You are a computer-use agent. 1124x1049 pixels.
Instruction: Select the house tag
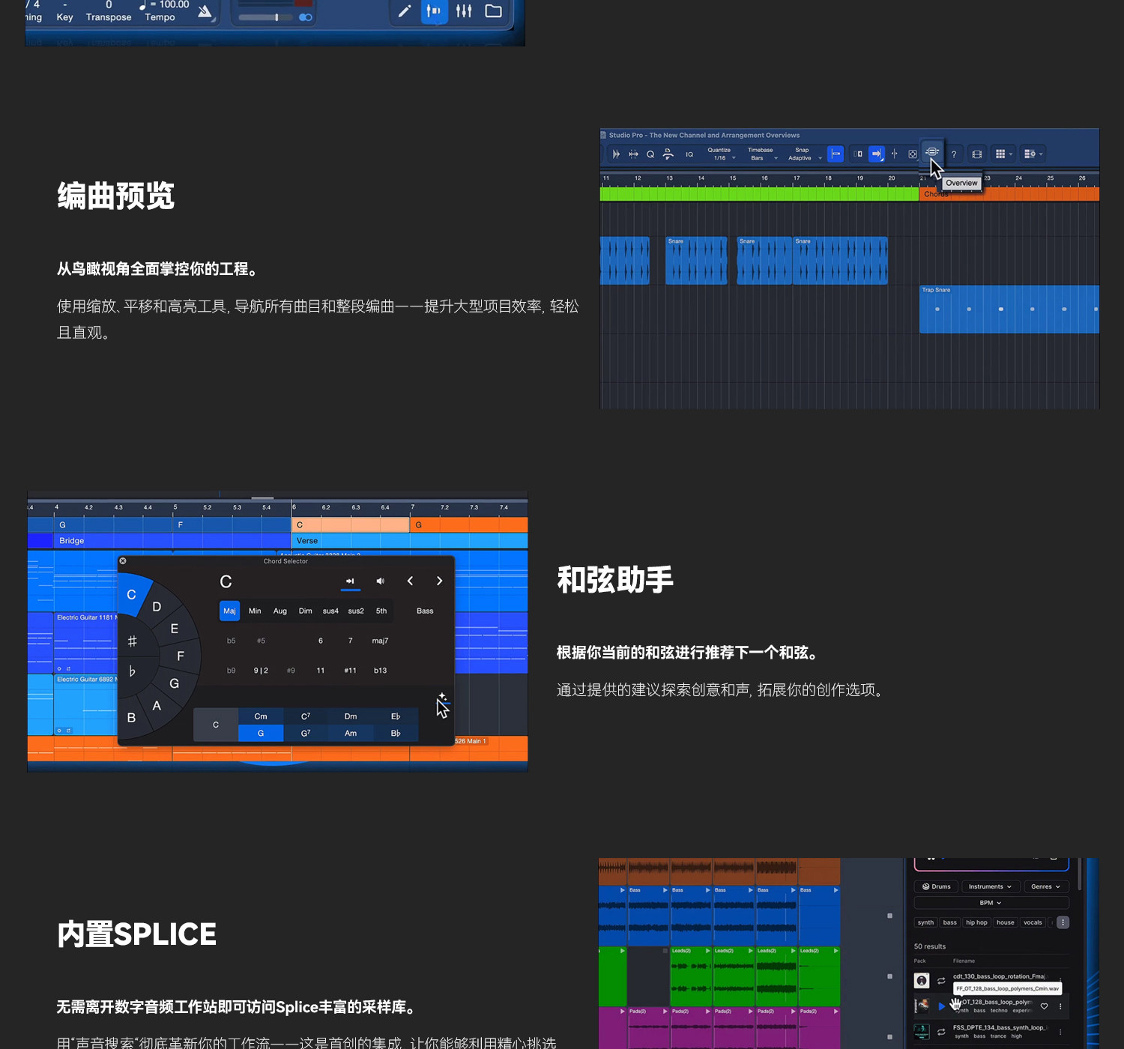(x=1006, y=922)
